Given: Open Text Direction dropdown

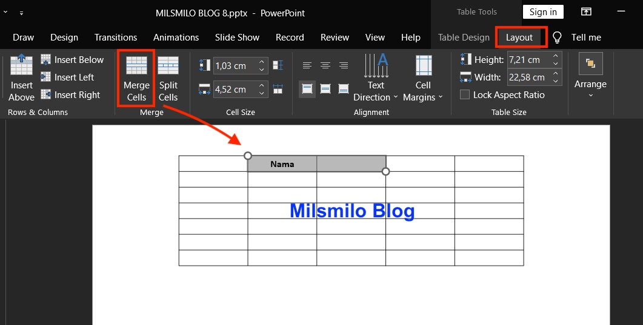Looking at the screenshot, I should 376,78.
